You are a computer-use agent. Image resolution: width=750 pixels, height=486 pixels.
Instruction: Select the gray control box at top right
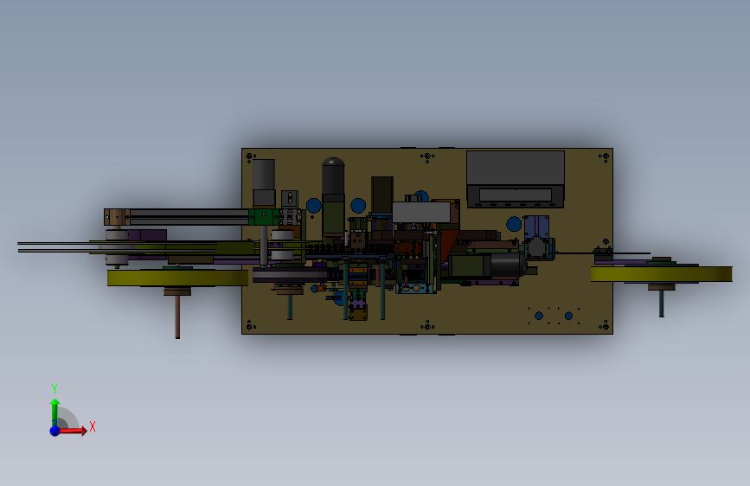[516, 179]
